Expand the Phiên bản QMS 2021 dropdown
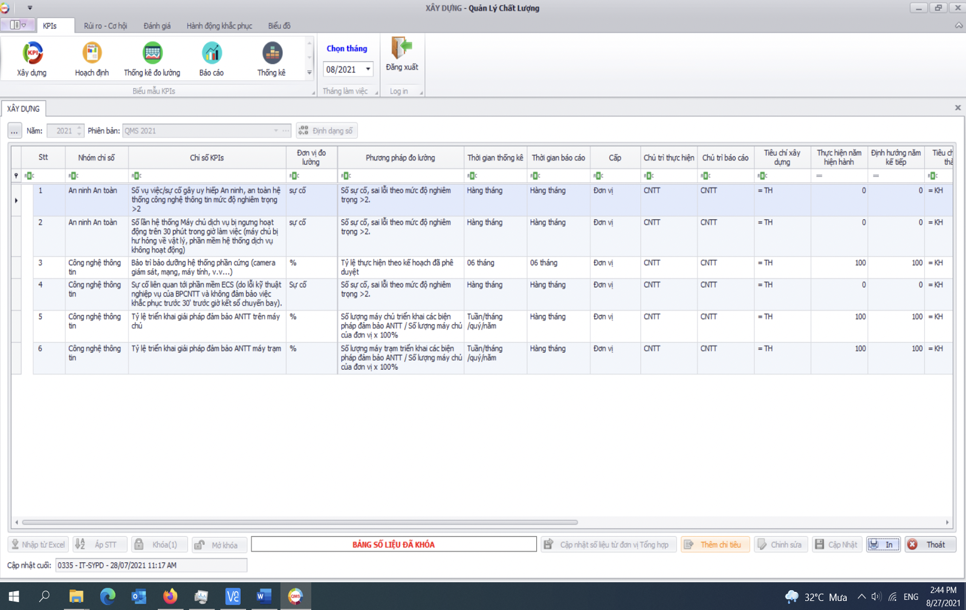 tap(276, 130)
